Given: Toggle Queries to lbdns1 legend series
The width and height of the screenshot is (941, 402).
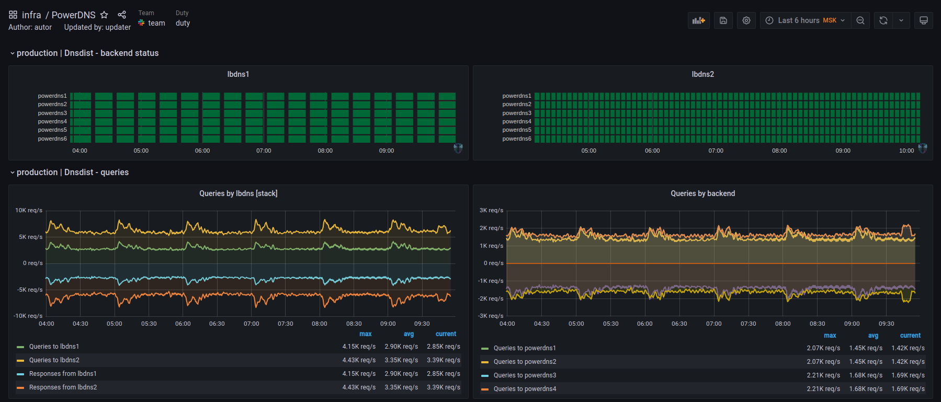Looking at the screenshot, I should (54, 347).
